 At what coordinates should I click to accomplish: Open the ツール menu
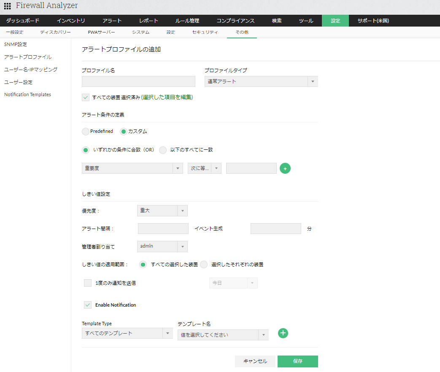click(x=306, y=21)
